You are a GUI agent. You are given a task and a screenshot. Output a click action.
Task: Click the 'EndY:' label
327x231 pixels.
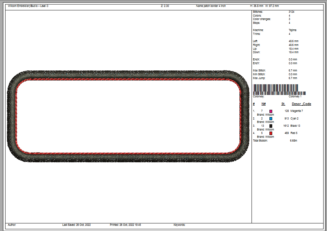tap(256, 63)
